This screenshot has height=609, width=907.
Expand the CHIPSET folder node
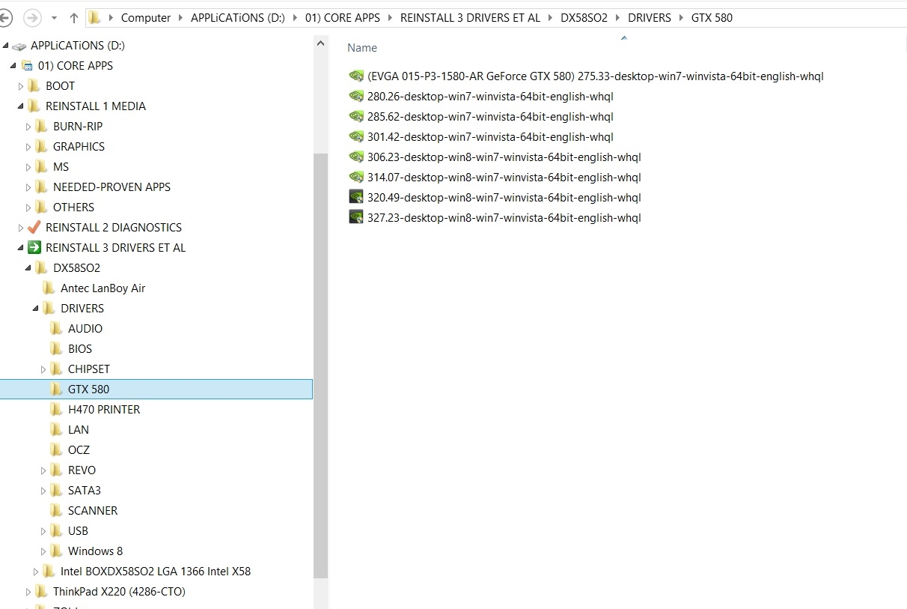pyautogui.click(x=43, y=369)
